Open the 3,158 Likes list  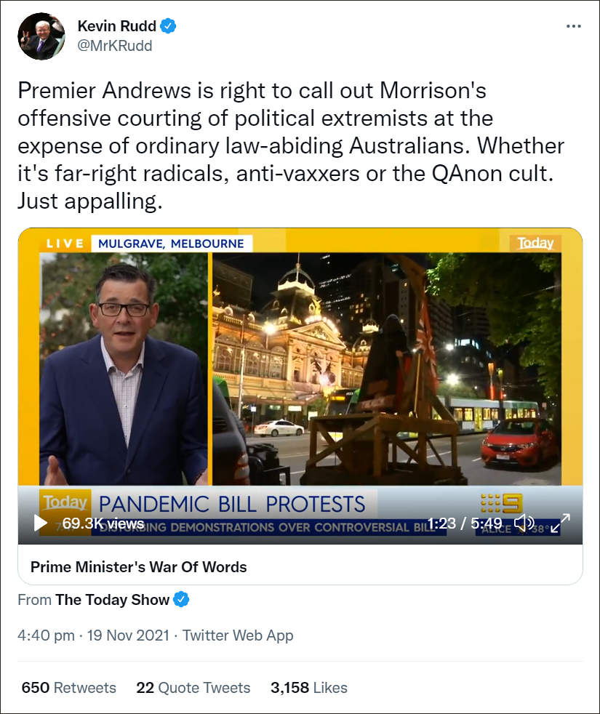(x=309, y=688)
